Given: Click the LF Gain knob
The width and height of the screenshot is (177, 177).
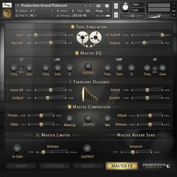Looking at the screenshot, I should (x=29, y=68).
